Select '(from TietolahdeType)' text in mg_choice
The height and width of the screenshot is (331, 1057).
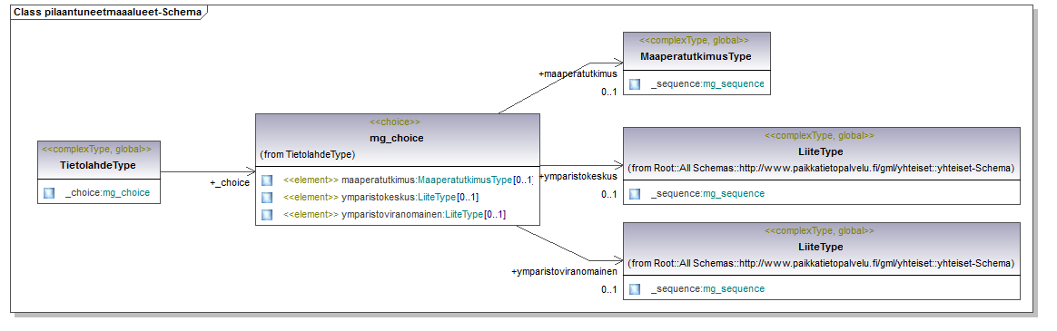pyautogui.click(x=308, y=154)
